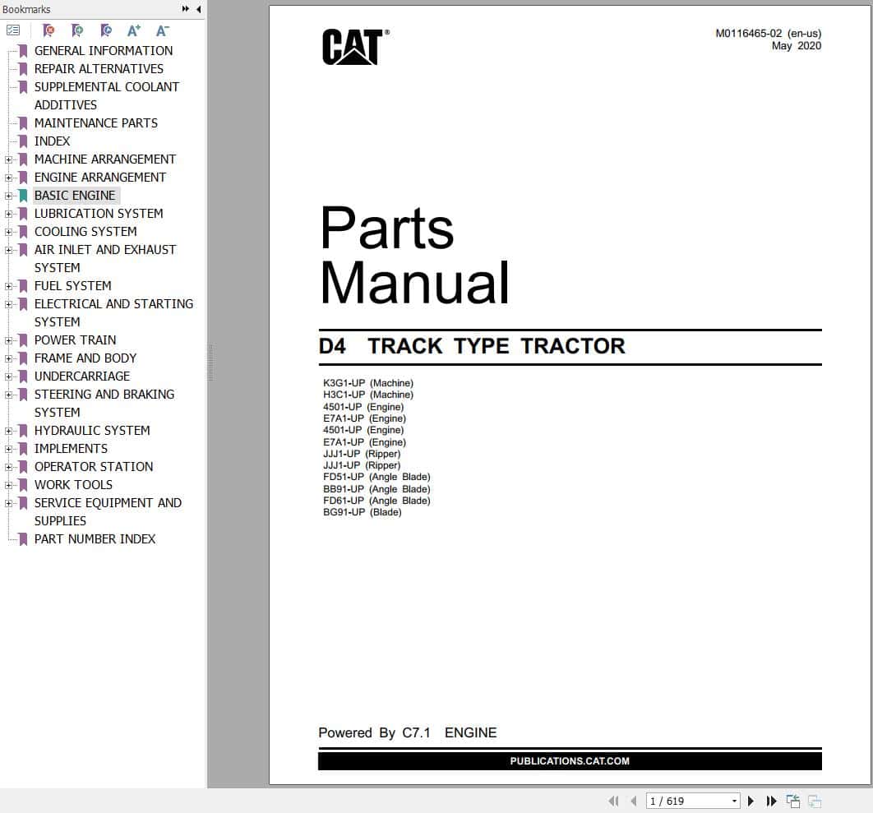The image size is (873, 813).
Task: Expand the UNDERCARRIAGE bookmark
Action: [x=8, y=377]
